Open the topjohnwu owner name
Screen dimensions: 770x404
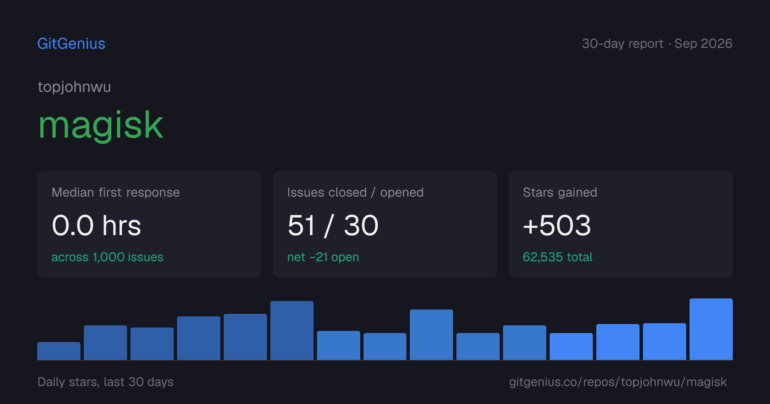pos(74,87)
